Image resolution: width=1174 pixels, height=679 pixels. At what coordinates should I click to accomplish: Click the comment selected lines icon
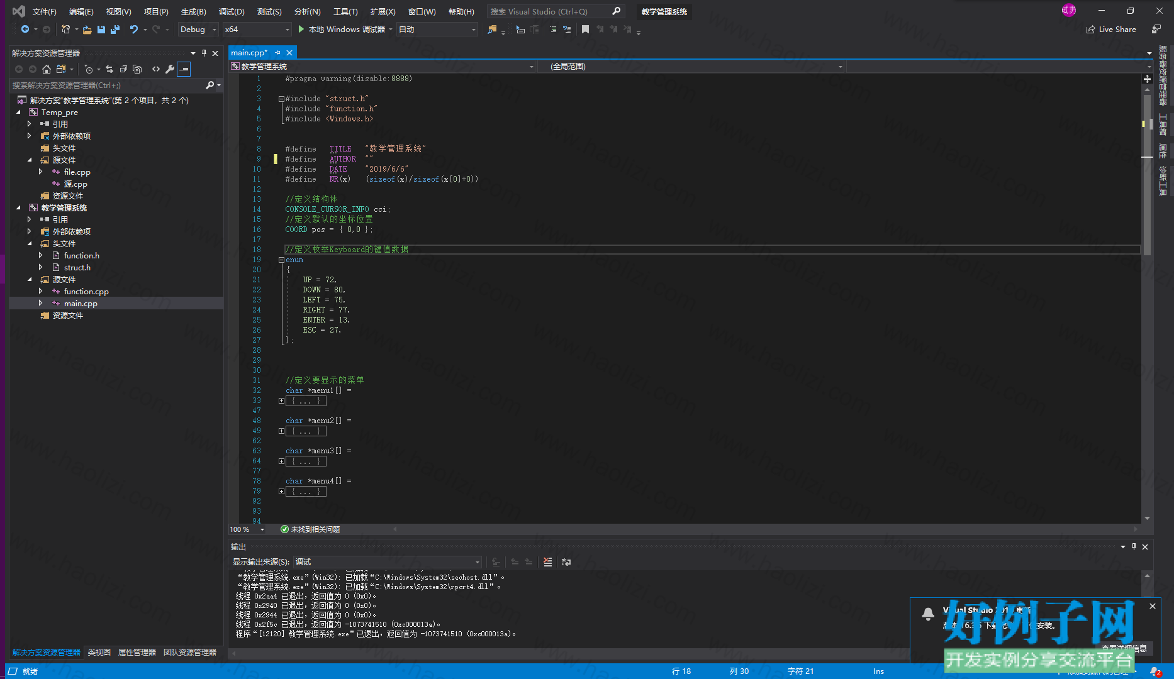[x=553, y=29]
